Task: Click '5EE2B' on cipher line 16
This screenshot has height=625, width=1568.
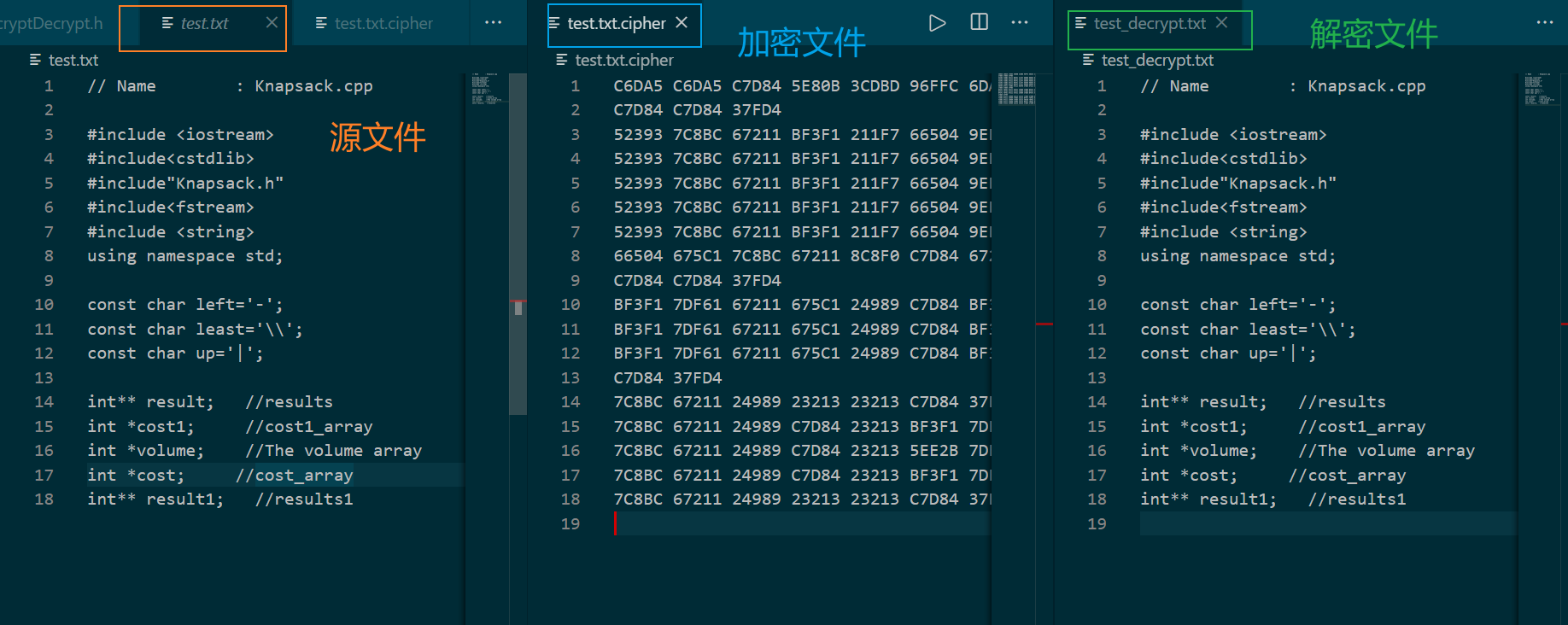Action: click(934, 451)
